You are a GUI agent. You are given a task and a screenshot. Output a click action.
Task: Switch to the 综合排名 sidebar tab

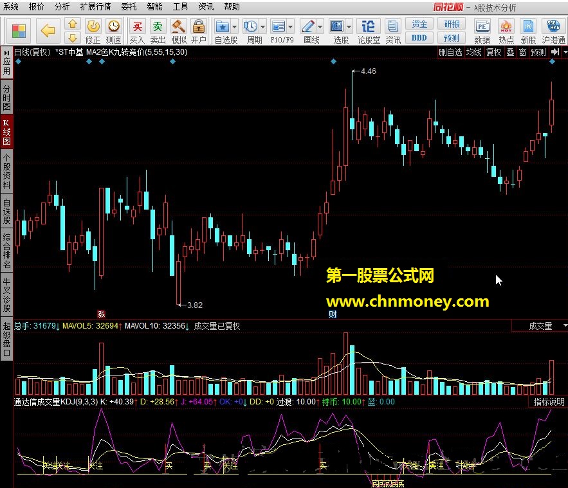click(x=6, y=251)
